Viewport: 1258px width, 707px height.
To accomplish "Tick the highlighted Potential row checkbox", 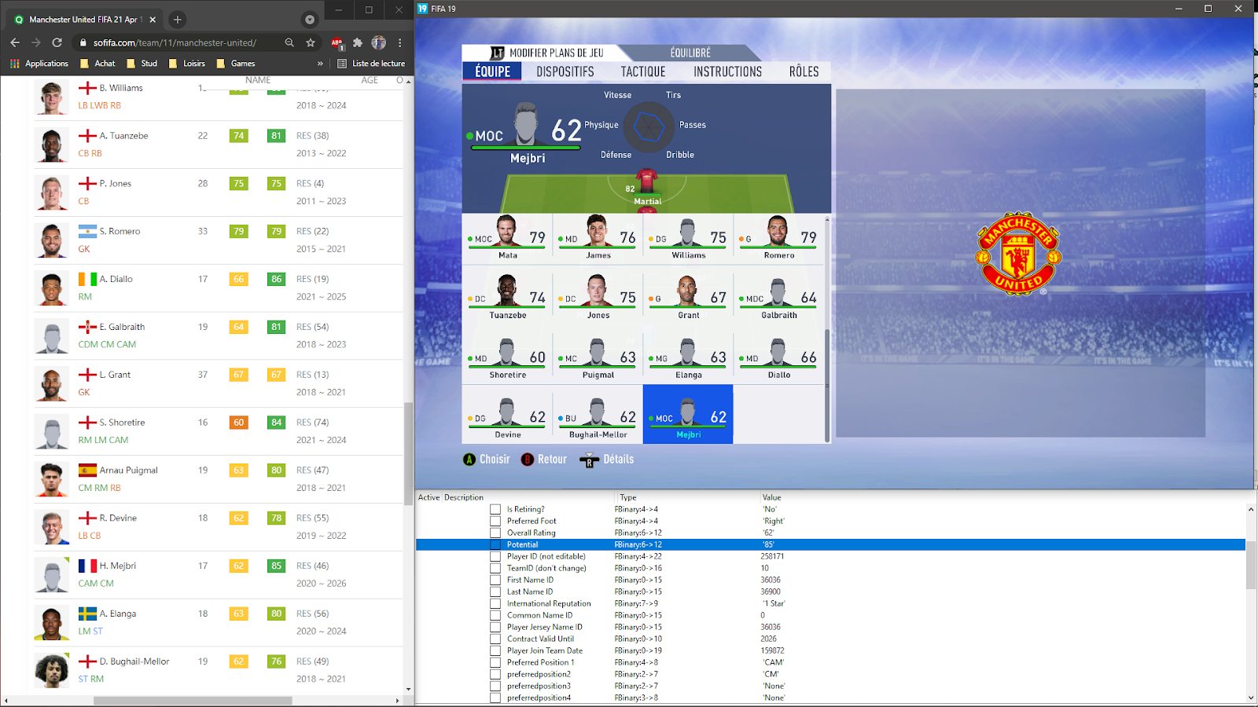I will 495,544.
